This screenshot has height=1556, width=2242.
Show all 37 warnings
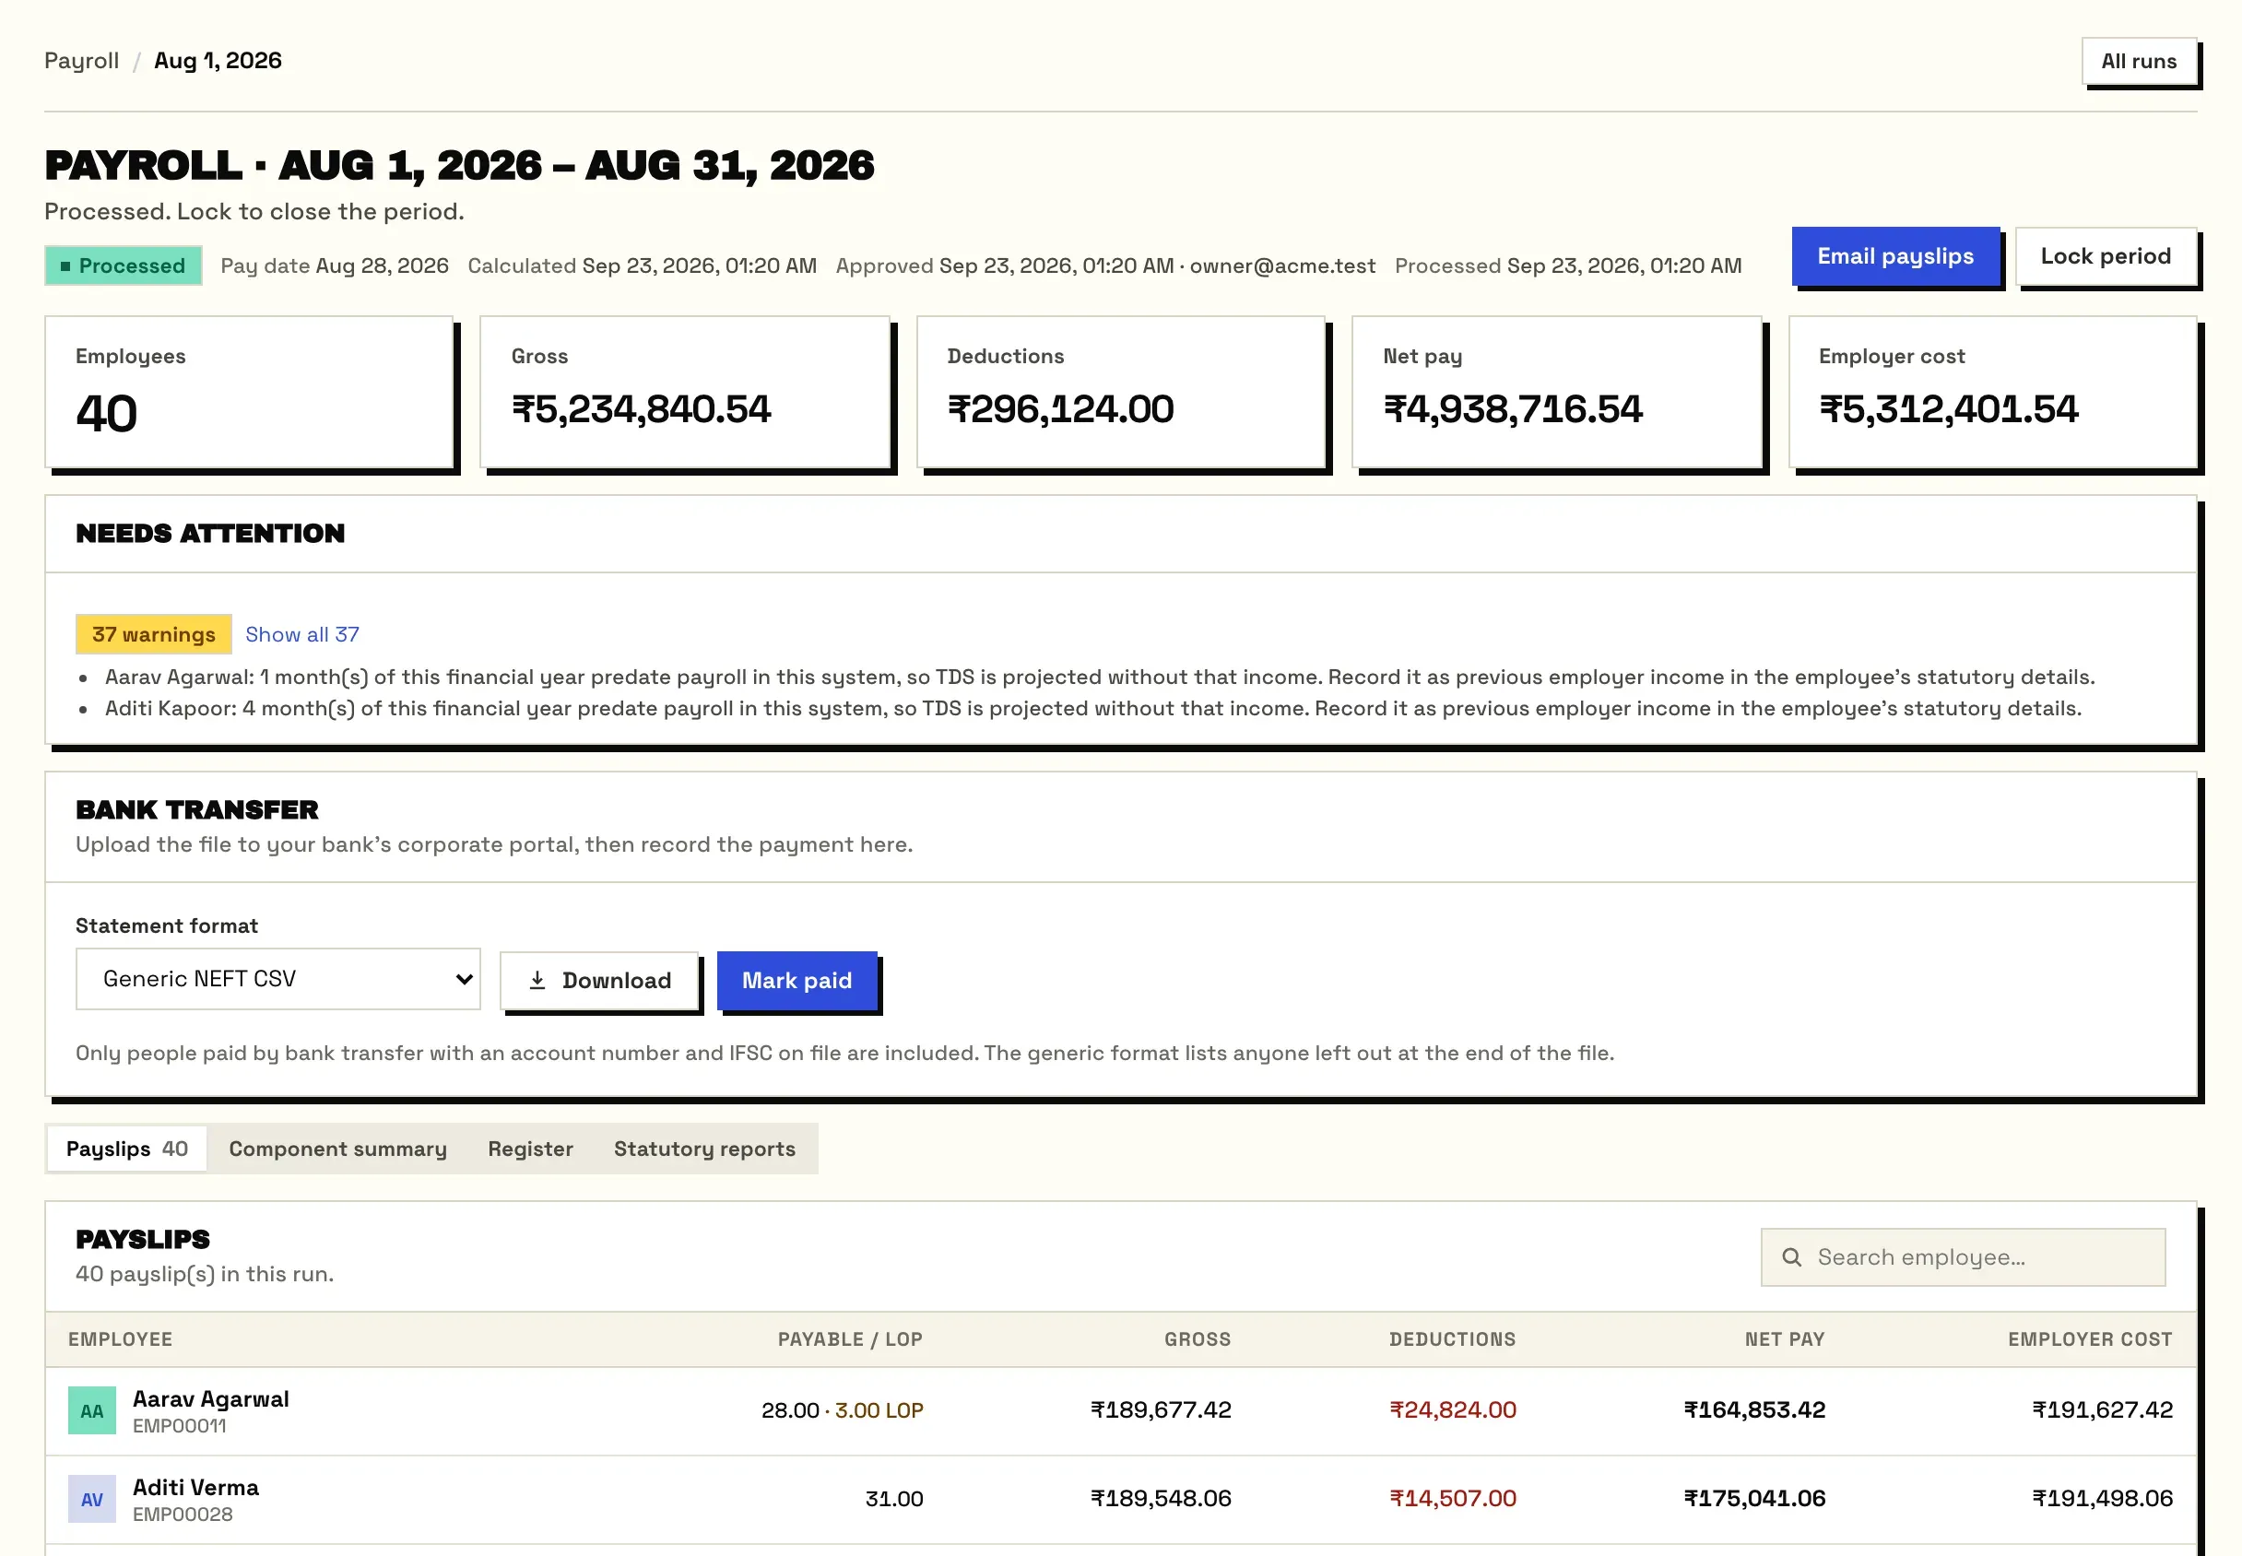[x=302, y=635]
